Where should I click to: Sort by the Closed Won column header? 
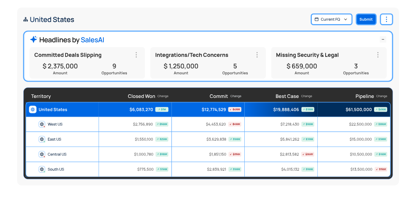click(141, 96)
